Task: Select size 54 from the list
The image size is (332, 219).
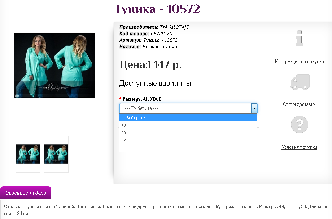Action: pyautogui.click(x=188, y=148)
